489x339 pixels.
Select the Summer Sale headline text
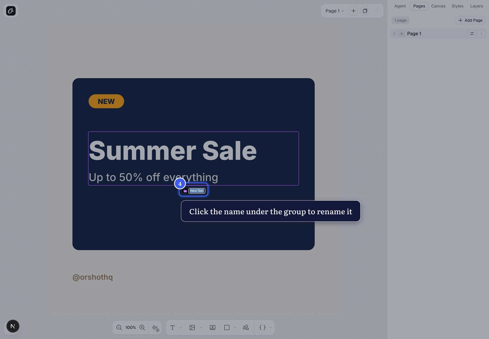(x=173, y=150)
